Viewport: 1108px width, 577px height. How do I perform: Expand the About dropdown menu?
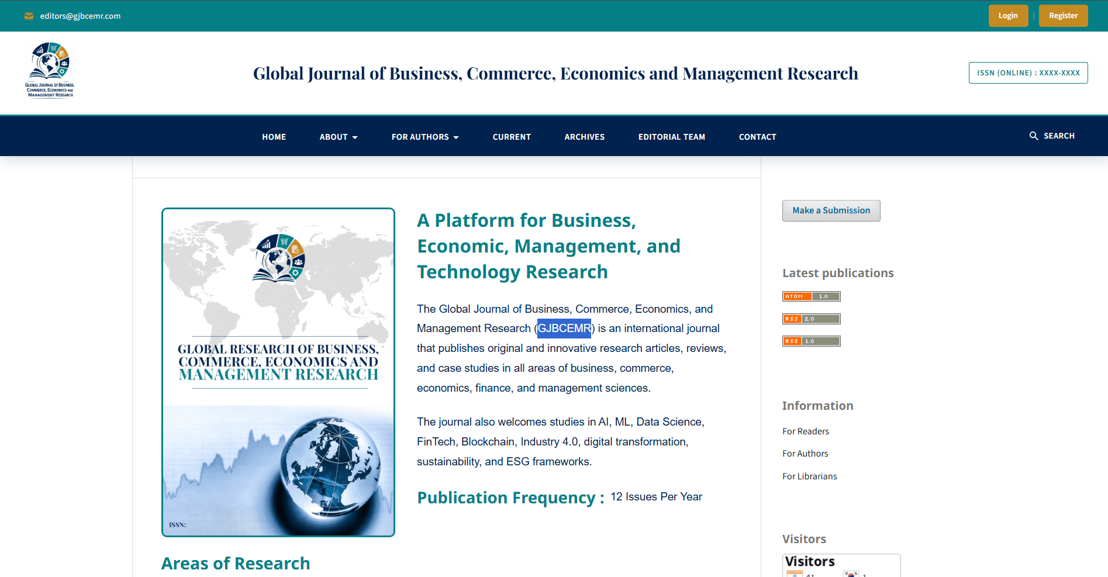pyautogui.click(x=339, y=137)
